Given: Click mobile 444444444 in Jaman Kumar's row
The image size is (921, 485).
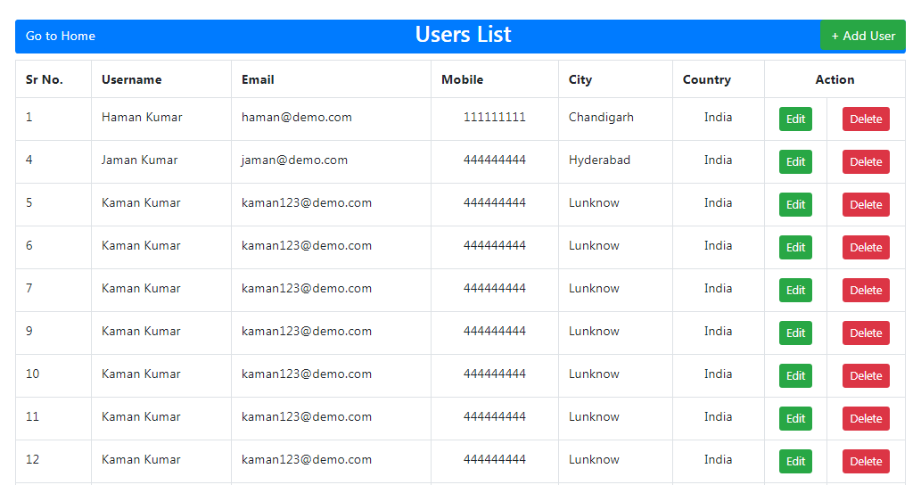Looking at the screenshot, I should point(495,160).
